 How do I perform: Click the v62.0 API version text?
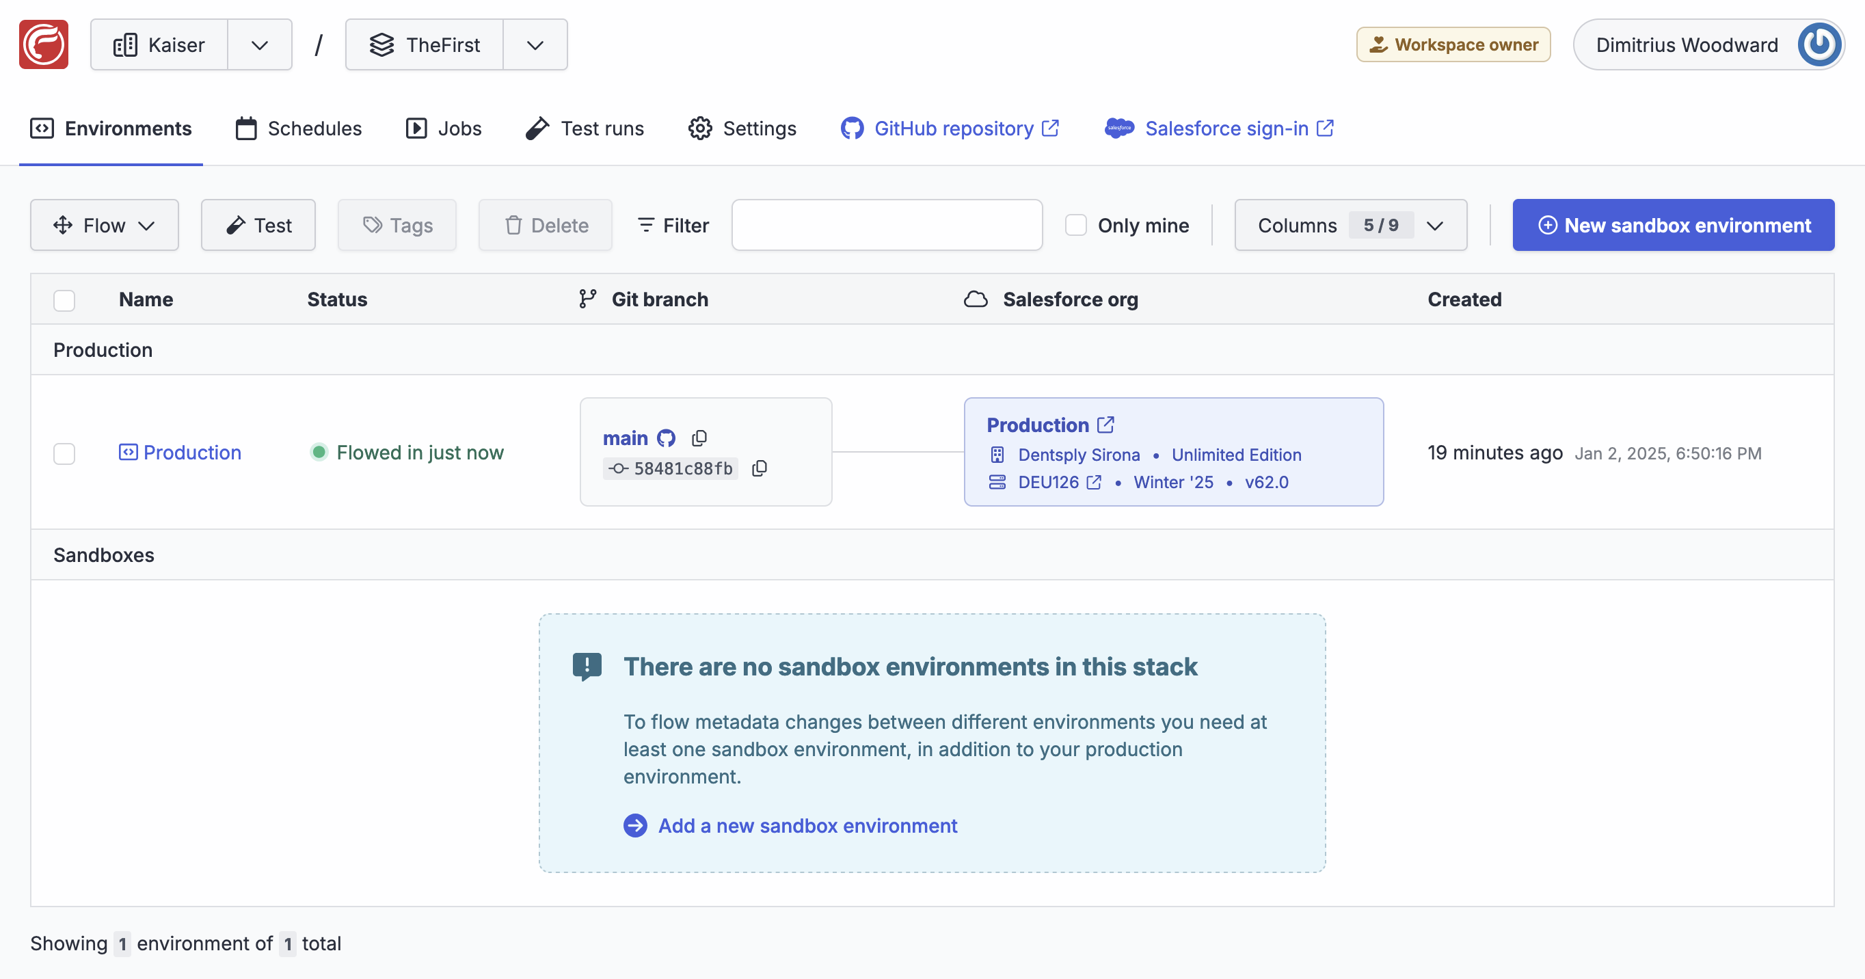click(x=1266, y=482)
